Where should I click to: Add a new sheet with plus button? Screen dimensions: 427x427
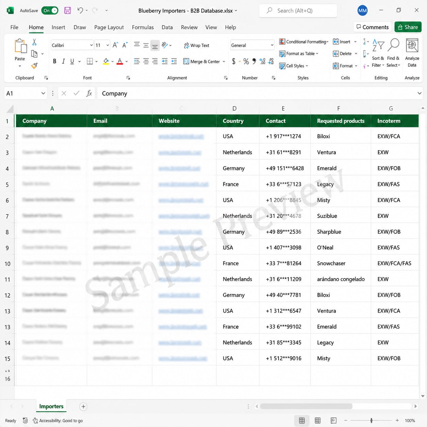[83, 406]
